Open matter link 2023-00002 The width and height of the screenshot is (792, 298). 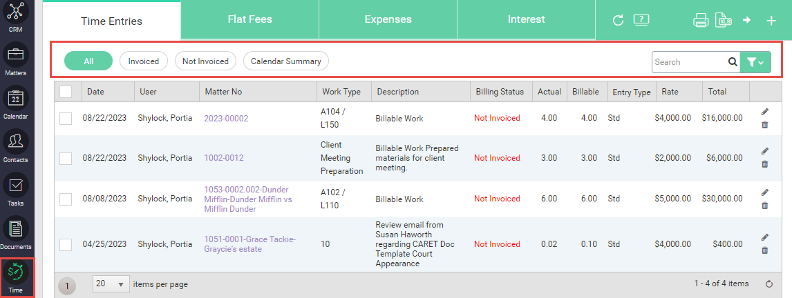tap(226, 118)
